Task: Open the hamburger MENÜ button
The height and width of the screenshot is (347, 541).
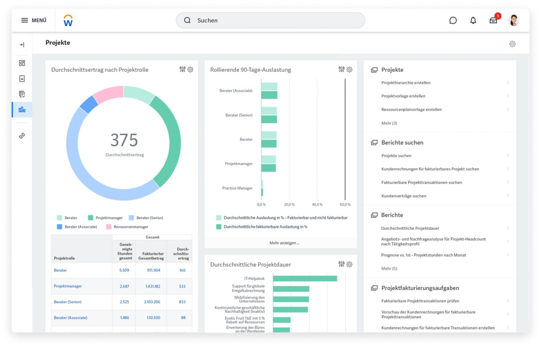Action: (34, 20)
